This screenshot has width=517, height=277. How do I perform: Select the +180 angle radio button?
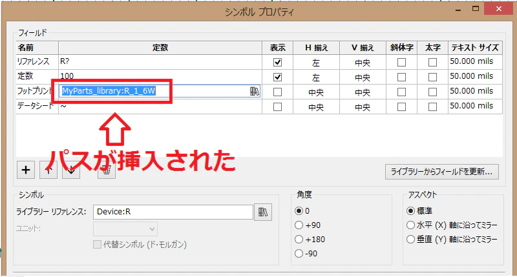pyautogui.click(x=299, y=240)
